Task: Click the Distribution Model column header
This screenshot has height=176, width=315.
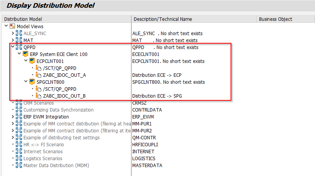Action: [23, 19]
